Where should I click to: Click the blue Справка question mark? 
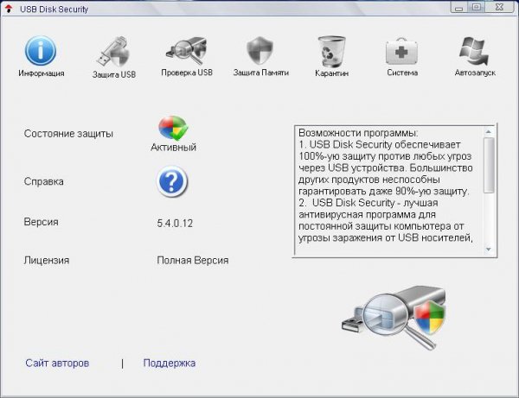point(171,181)
